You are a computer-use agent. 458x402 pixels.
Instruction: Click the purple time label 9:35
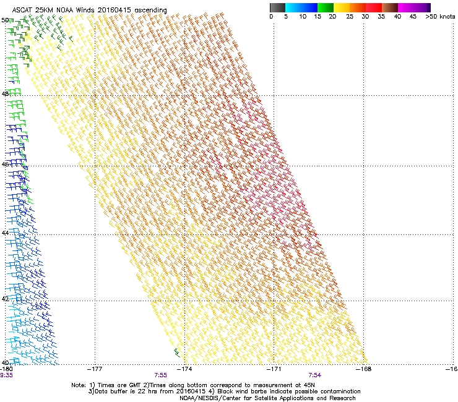point(6,375)
